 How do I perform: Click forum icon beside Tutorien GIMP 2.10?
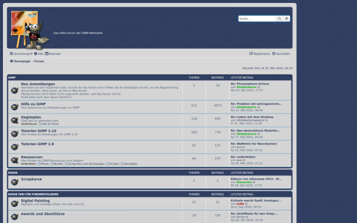coord(14,134)
